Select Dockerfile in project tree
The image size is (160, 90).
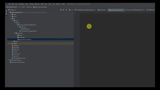(x=15, y=48)
